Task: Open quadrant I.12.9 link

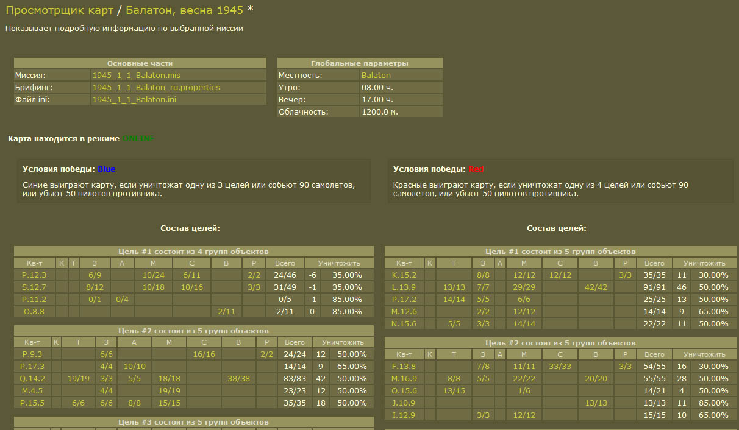Action: point(404,415)
